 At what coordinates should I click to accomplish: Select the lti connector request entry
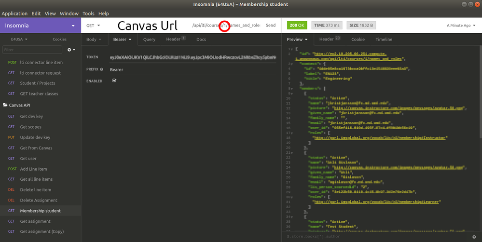coord(41,73)
